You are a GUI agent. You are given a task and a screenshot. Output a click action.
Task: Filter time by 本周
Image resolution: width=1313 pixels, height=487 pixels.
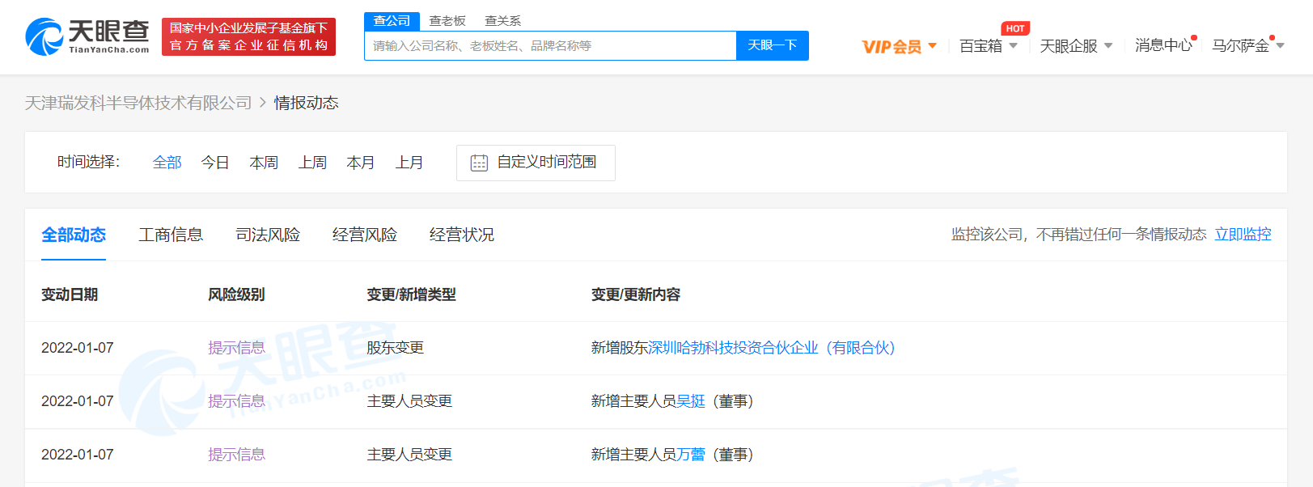[x=264, y=163]
